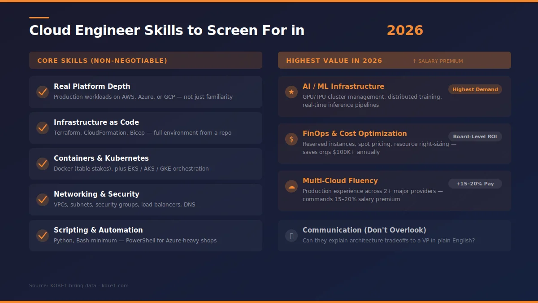Select the 2026 heading text
Image resolution: width=538 pixels, height=303 pixels.
(405, 30)
